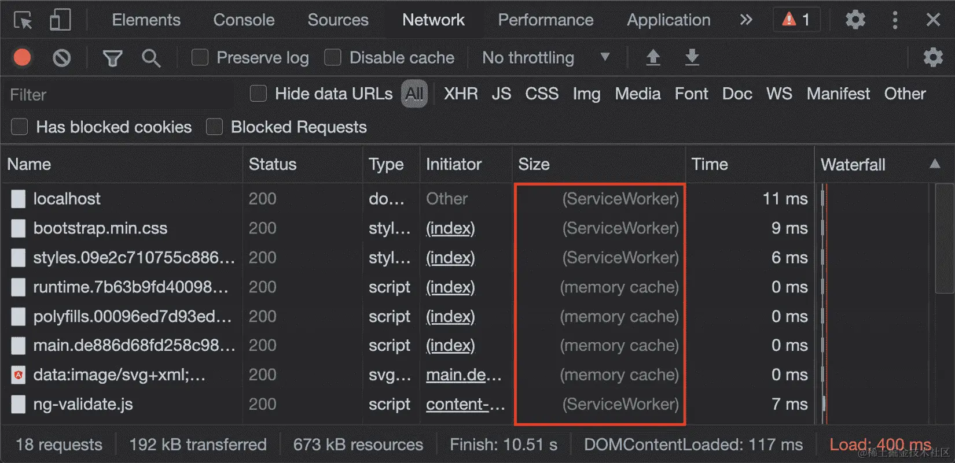Filter requests by Manifest

click(x=838, y=94)
